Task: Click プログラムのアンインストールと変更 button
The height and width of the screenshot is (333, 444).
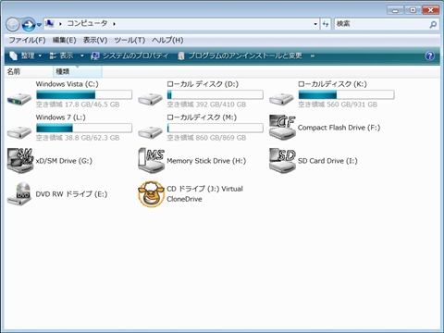Action: pos(240,55)
